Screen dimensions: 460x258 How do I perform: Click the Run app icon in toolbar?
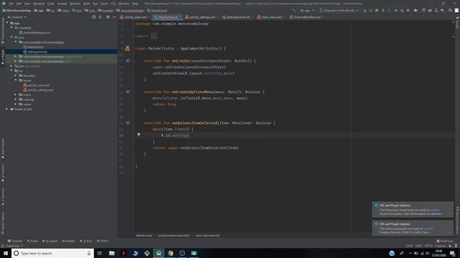point(364,10)
